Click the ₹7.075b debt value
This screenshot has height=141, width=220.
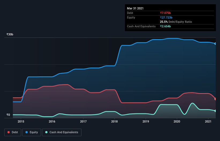point(165,13)
